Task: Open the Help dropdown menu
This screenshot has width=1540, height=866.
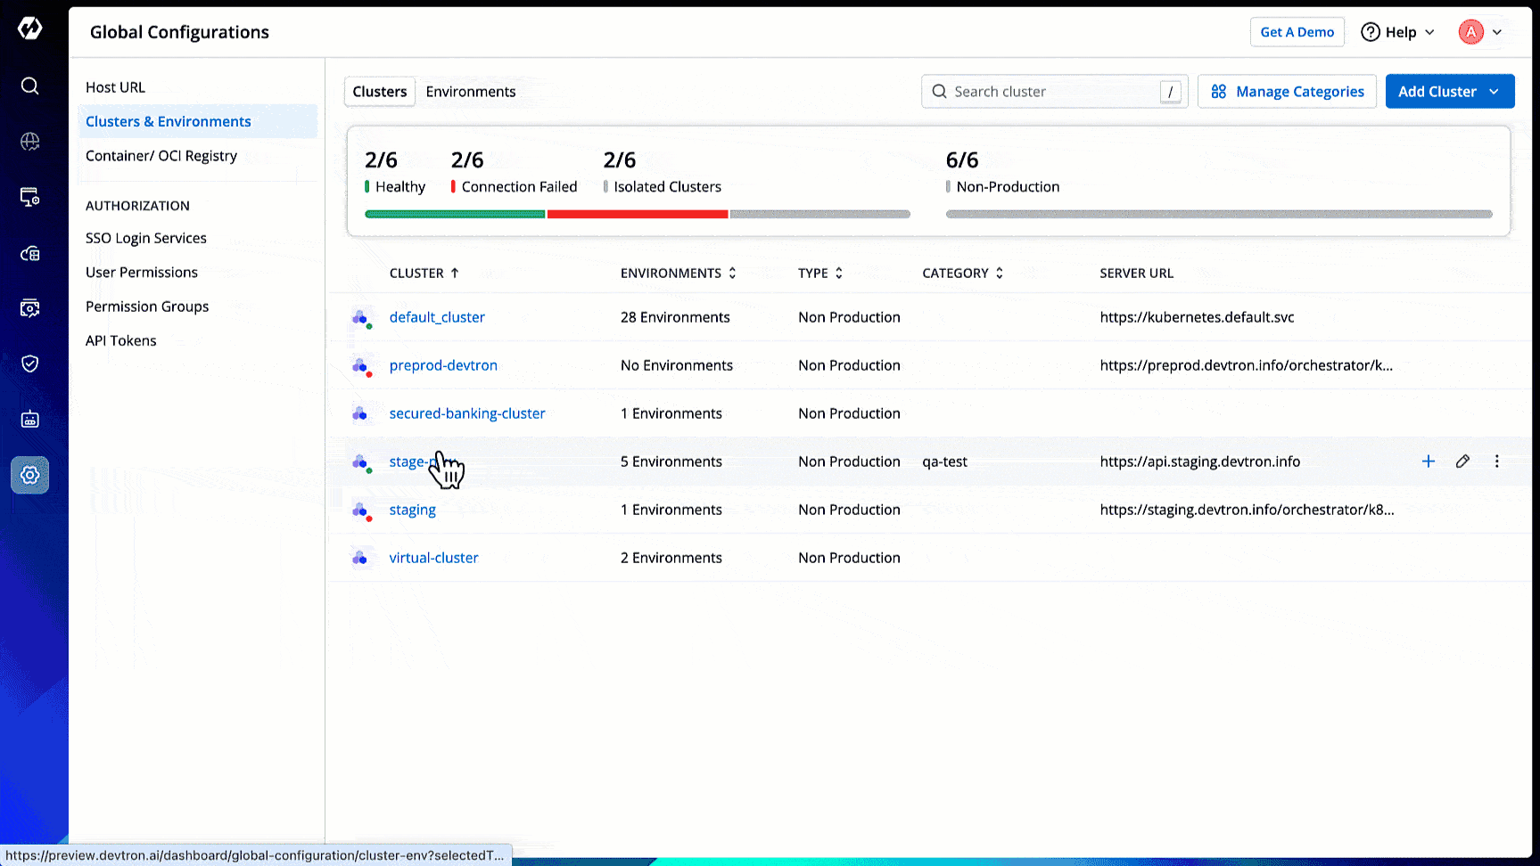Action: pyautogui.click(x=1397, y=32)
